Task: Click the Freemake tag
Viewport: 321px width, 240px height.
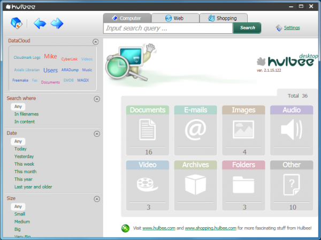Action: point(20,80)
